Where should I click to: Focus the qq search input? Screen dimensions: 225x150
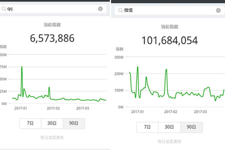[53, 9]
